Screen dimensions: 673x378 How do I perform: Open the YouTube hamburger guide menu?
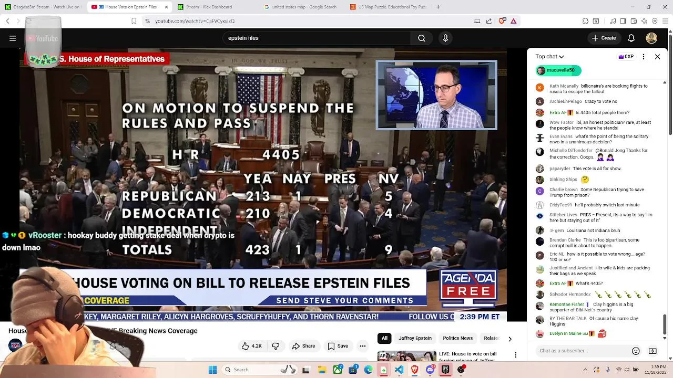(x=13, y=38)
